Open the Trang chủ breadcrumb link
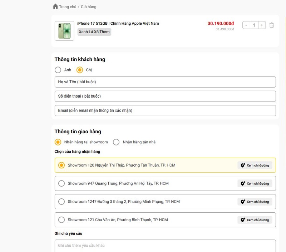Screen dimensions: 286x252 [x=68, y=7]
